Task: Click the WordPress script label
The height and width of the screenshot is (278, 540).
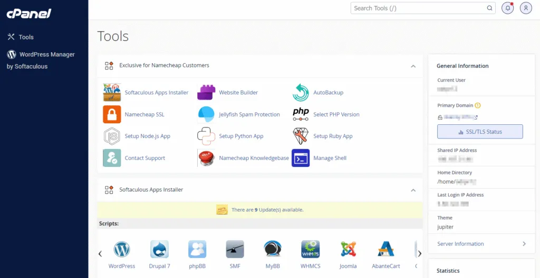Action: [x=122, y=266]
